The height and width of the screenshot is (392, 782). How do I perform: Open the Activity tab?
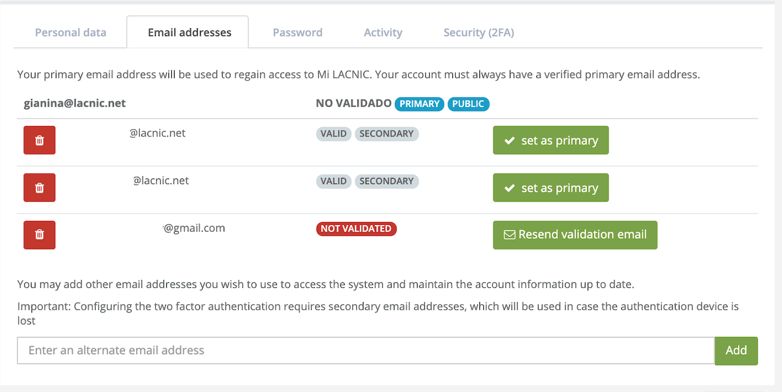click(x=383, y=33)
